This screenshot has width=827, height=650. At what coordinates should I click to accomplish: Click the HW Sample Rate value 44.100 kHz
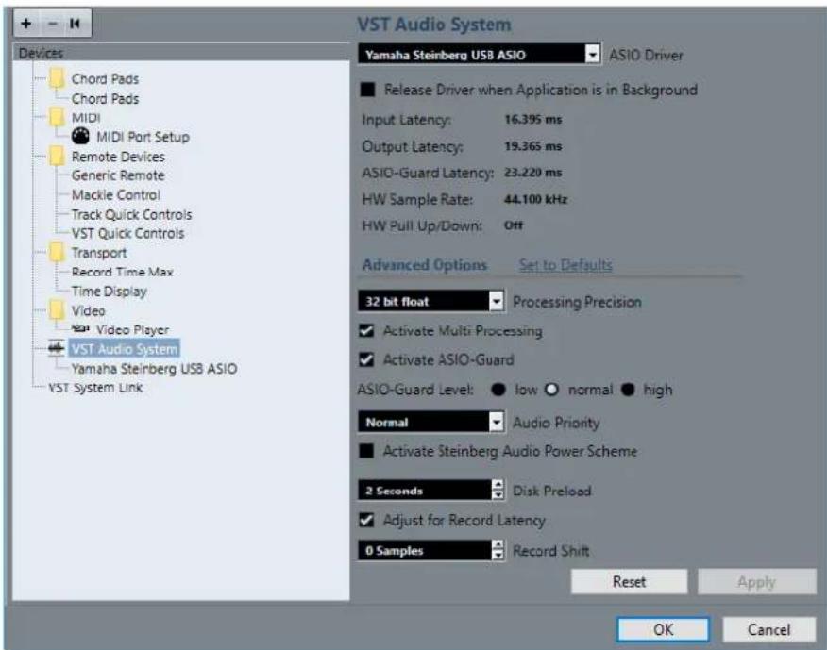535,199
